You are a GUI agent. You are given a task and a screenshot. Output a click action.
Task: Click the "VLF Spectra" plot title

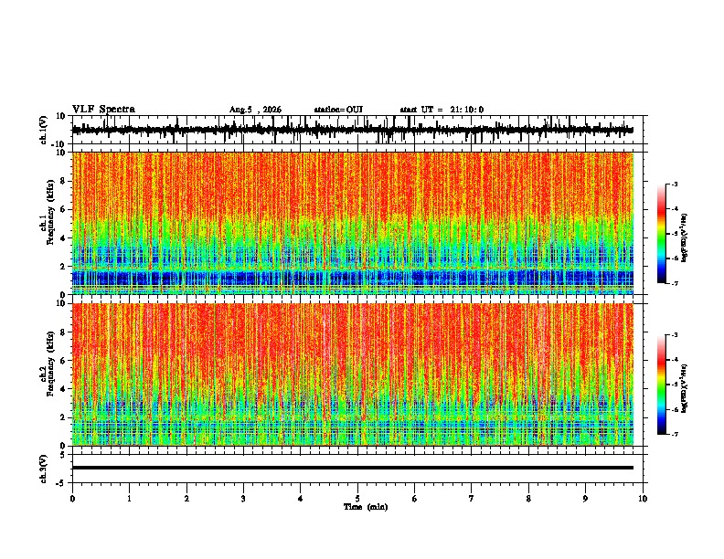pyautogui.click(x=103, y=110)
